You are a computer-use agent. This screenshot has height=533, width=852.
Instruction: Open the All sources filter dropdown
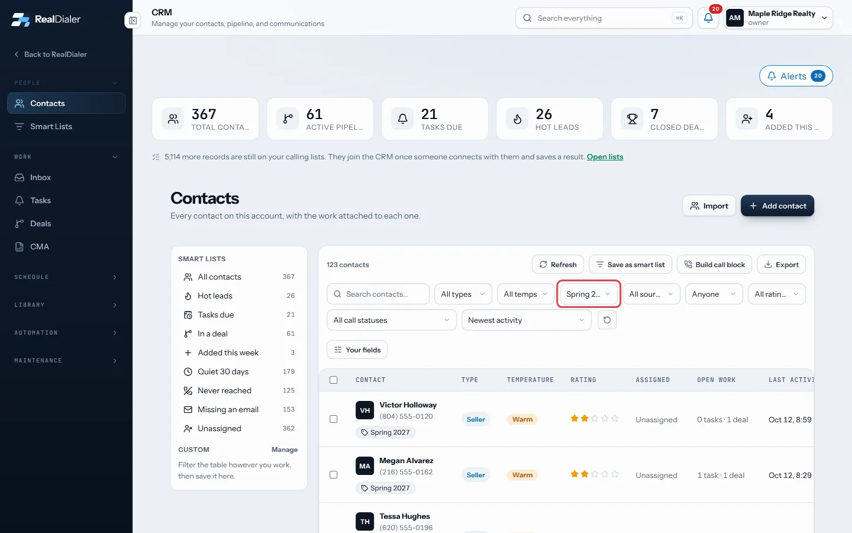pyautogui.click(x=651, y=294)
